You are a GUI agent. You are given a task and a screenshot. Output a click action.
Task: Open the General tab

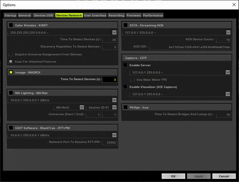[25, 16]
